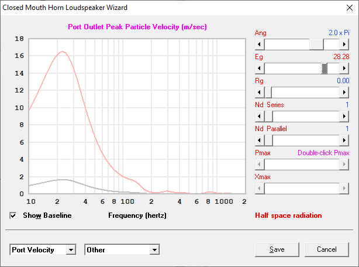Click the Frequency (hertz) axis label
The image size is (359, 267).
137,215
